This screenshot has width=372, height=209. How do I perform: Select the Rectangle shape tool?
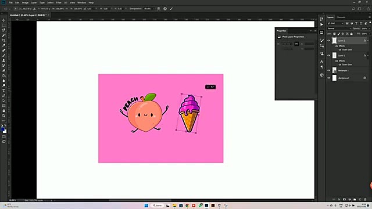(3, 106)
